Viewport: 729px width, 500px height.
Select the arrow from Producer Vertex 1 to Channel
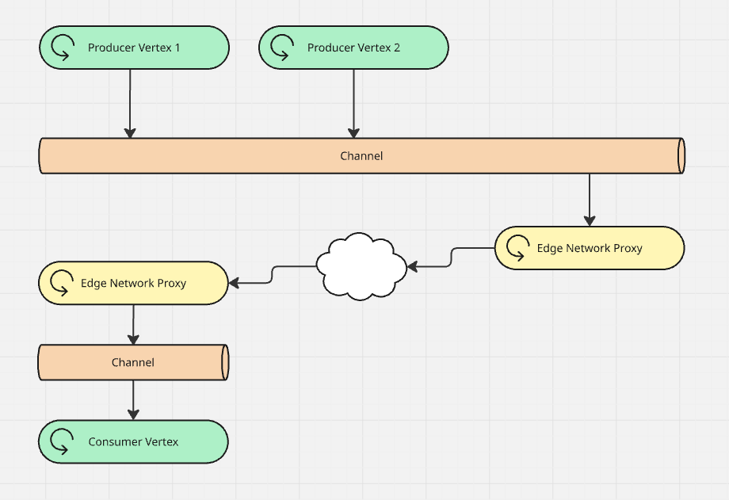tap(130, 103)
